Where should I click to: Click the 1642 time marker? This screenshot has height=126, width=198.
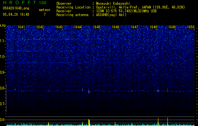(40, 27)
